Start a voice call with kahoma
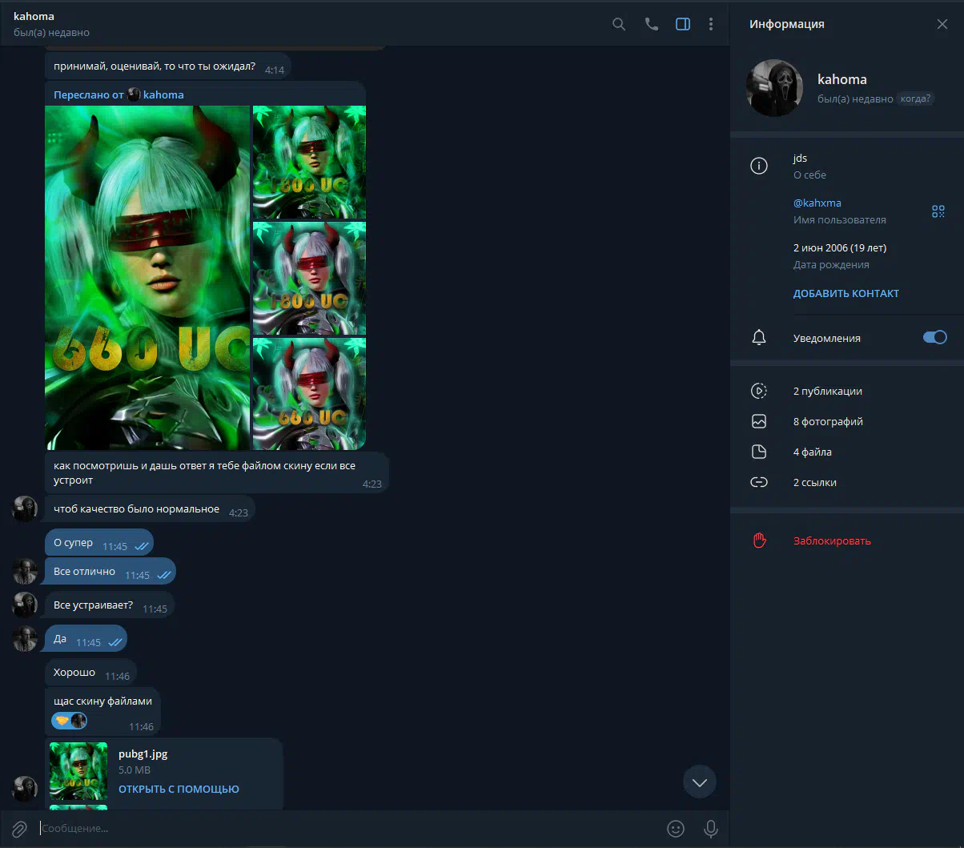Screen dimensions: 964x848 point(652,24)
